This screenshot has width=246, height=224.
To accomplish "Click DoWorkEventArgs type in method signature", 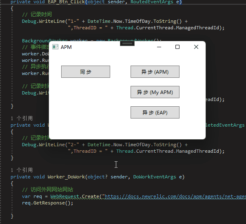I will click(155, 177).
